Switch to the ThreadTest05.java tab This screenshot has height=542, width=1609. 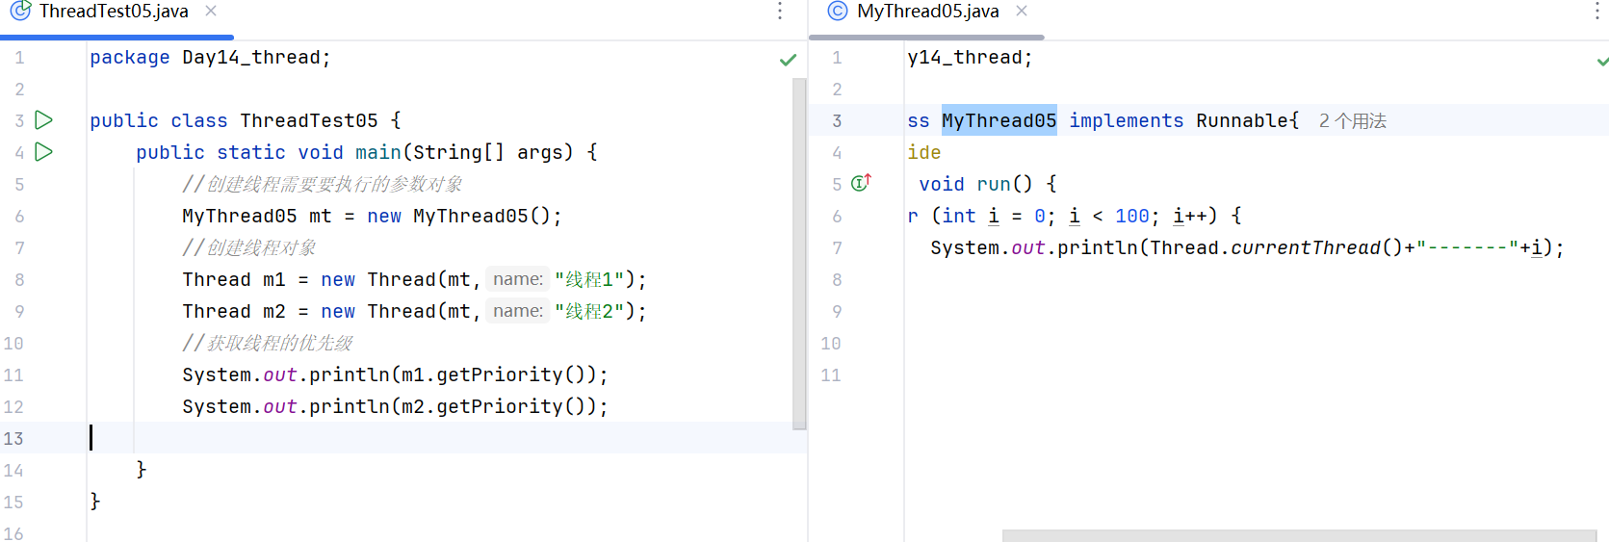(114, 12)
